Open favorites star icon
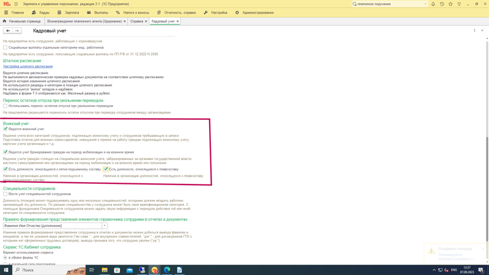The width and height of the screenshot is (489, 275). [x=450, y=4]
